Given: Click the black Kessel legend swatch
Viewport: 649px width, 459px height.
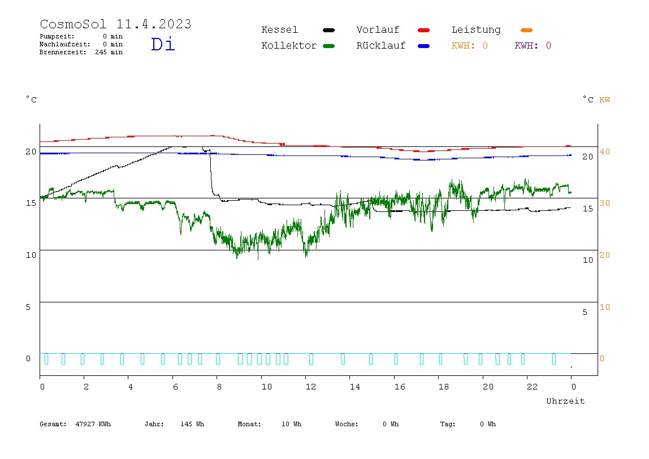Looking at the screenshot, I should pyautogui.click(x=328, y=30).
